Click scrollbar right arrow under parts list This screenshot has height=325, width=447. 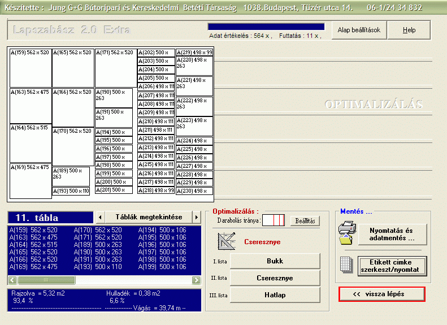(x=196, y=280)
